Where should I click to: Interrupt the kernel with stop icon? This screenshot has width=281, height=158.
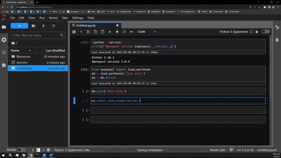(x=117, y=32)
